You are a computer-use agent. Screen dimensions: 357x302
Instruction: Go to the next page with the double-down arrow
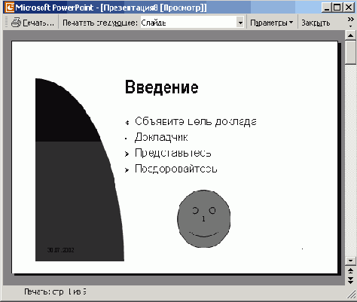click(350, 280)
